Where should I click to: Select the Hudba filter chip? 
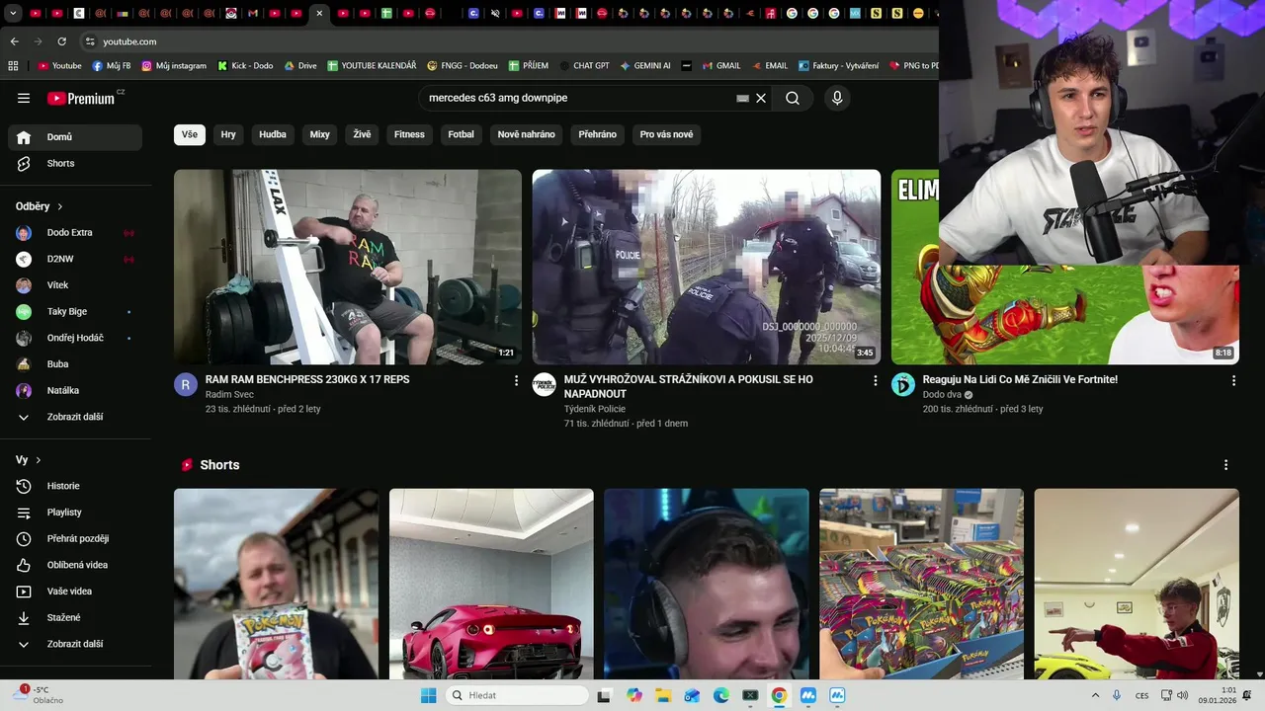(273, 134)
